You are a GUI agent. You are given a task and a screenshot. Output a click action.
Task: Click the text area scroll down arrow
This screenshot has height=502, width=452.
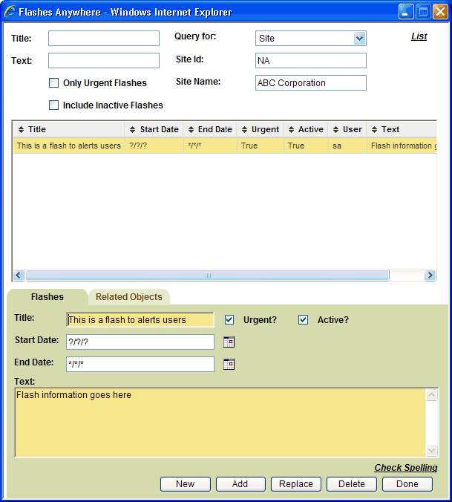coord(431,450)
